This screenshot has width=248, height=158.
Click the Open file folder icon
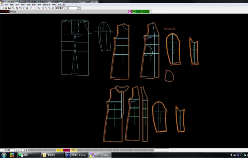point(6,8)
